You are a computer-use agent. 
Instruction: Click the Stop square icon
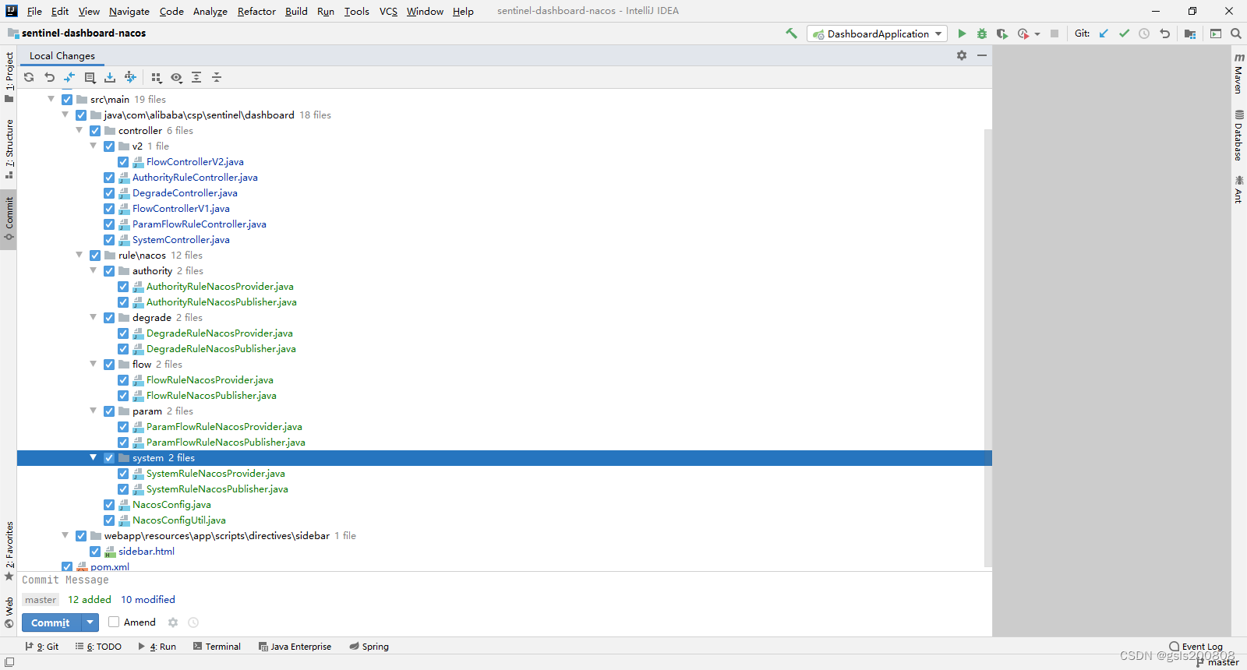(x=1054, y=33)
